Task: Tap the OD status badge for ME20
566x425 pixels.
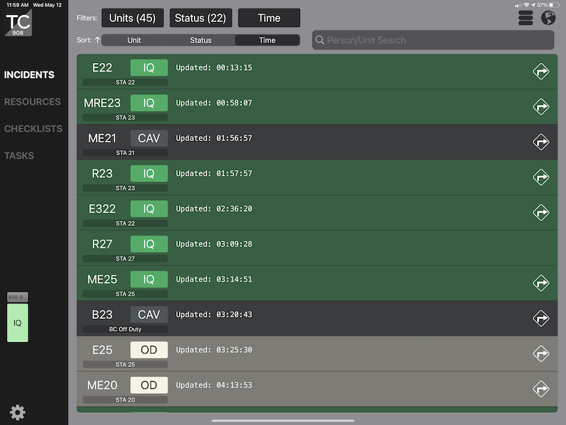Action: [x=149, y=385]
